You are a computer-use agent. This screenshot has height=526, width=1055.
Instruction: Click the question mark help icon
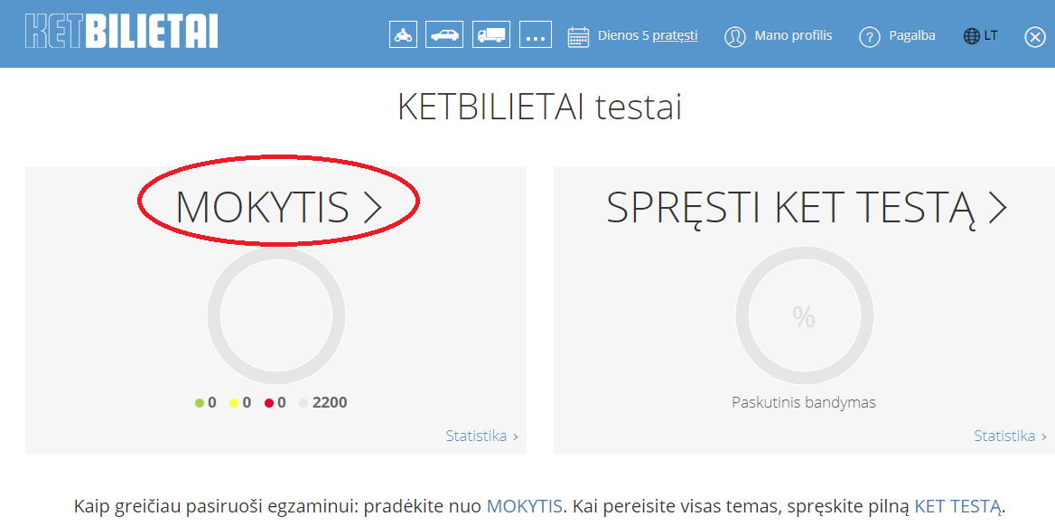869,37
